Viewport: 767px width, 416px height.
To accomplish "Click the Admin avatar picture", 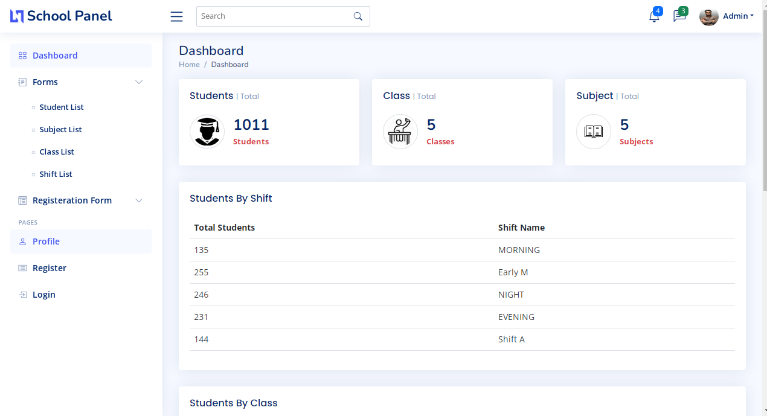I will point(708,16).
